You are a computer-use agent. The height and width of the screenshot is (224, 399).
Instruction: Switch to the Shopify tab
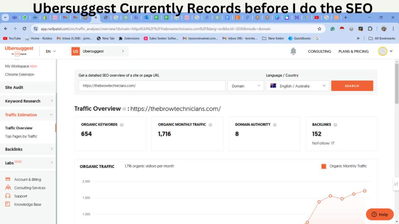coord(45,17)
